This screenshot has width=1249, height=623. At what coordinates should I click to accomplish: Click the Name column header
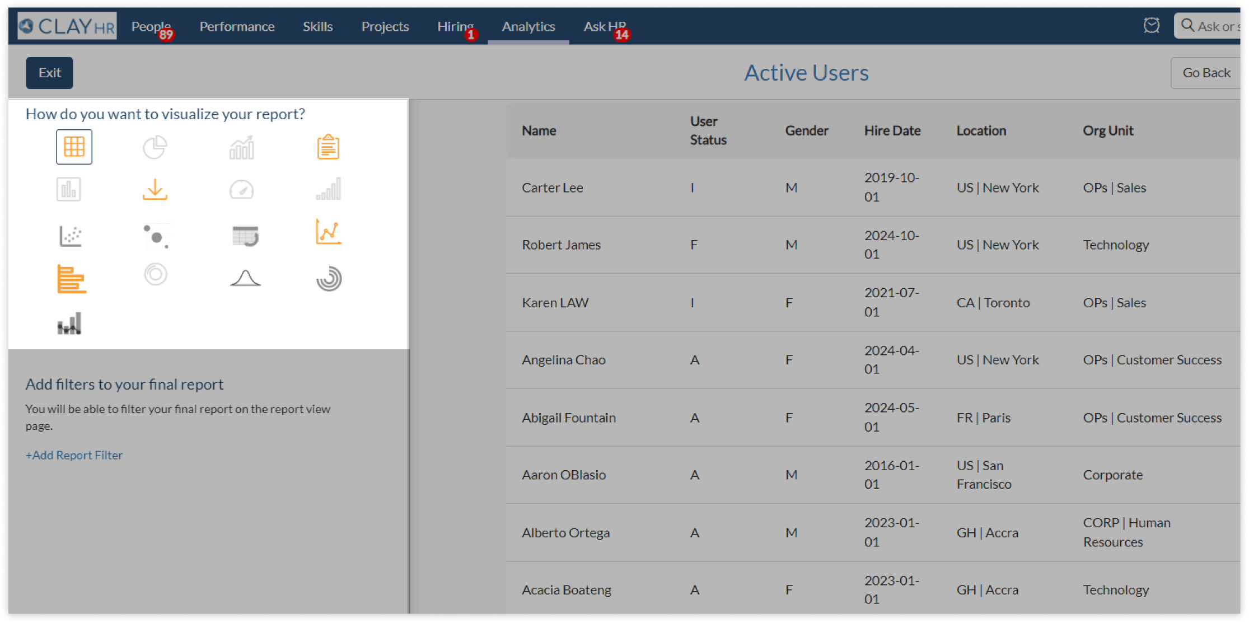tap(539, 130)
